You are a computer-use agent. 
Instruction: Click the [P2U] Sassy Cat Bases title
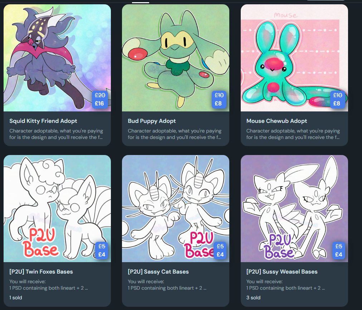click(158, 272)
